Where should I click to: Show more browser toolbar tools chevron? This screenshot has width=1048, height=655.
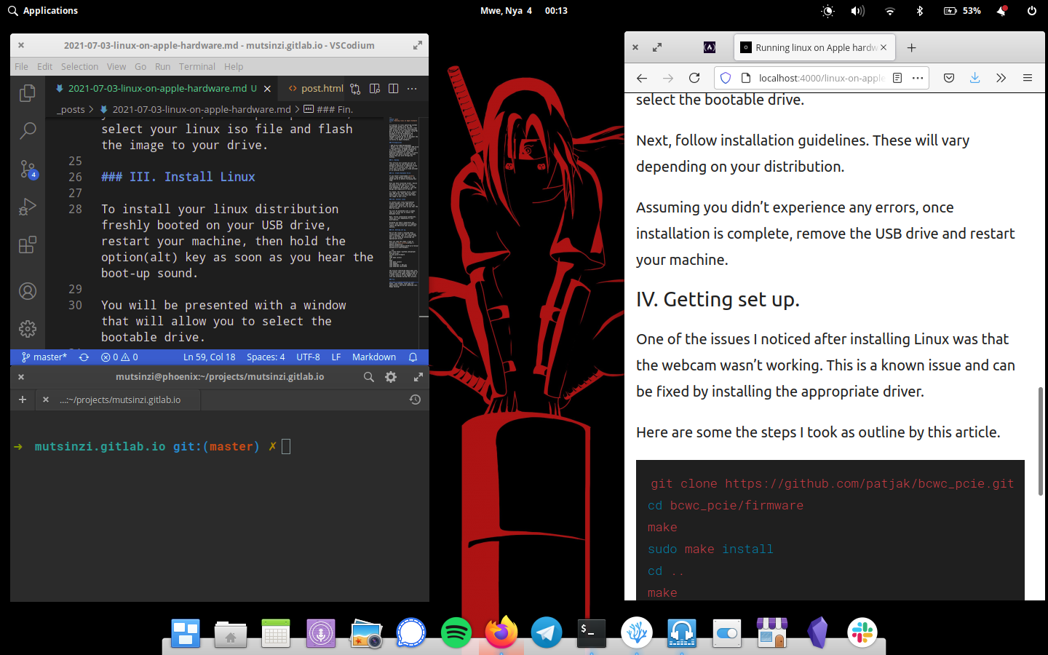1001,78
